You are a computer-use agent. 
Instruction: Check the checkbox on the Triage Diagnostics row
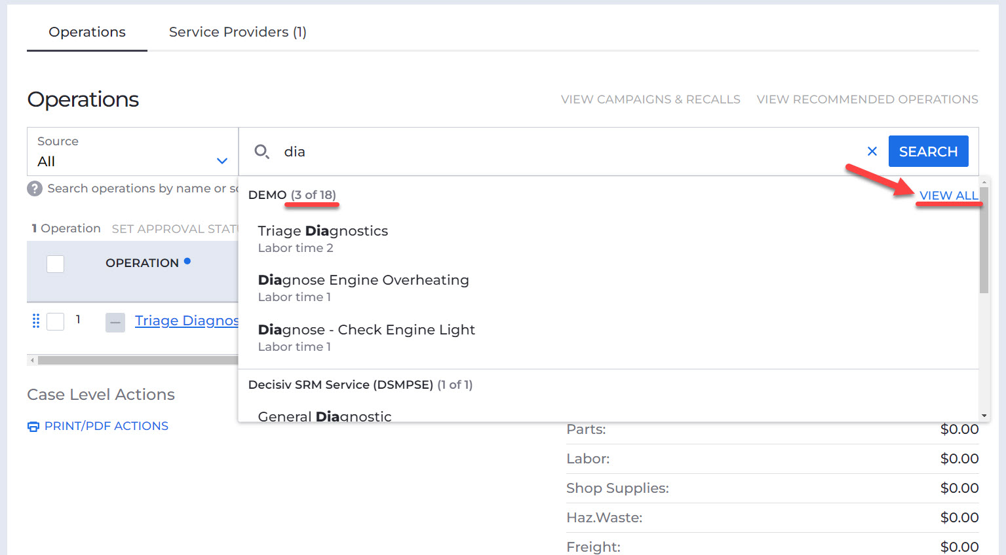(x=55, y=321)
